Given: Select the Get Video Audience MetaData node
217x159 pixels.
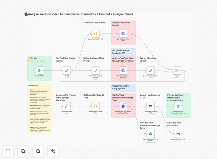Looking at the screenshot, I should coord(123,71).
